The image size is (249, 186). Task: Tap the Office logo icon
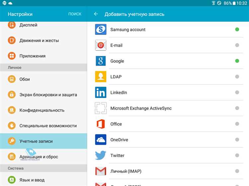coord(101,124)
